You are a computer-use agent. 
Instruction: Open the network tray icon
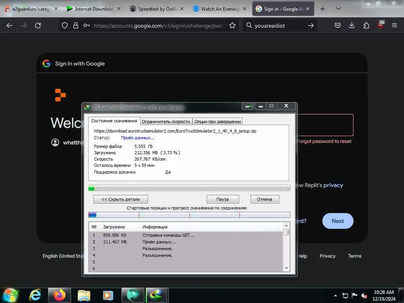click(x=345, y=296)
